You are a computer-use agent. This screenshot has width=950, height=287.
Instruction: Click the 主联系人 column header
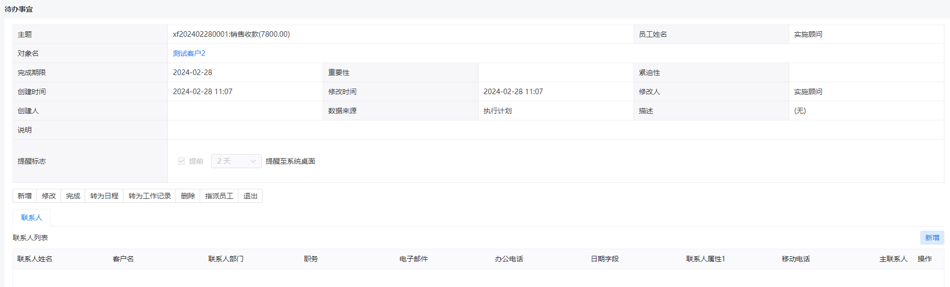coord(893,259)
